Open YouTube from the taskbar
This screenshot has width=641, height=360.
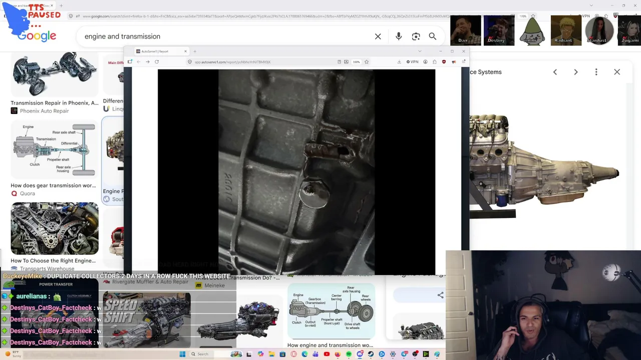tap(327, 354)
